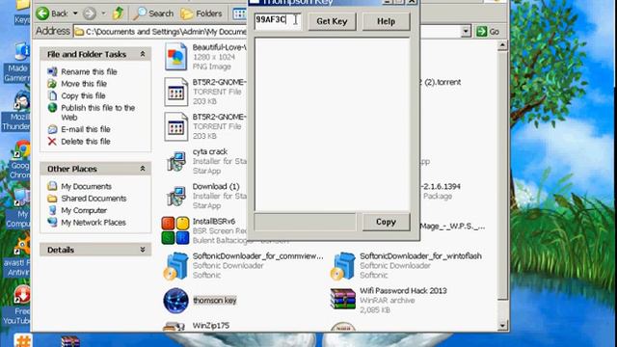
Task: Collapse Other Places panel
Action: pyautogui.click(x=143, y=169)
